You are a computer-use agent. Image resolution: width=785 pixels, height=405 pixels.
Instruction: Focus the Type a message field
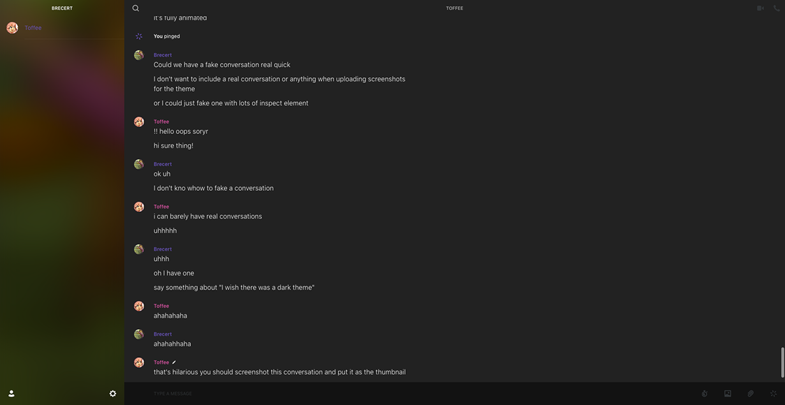click(421, 394)
